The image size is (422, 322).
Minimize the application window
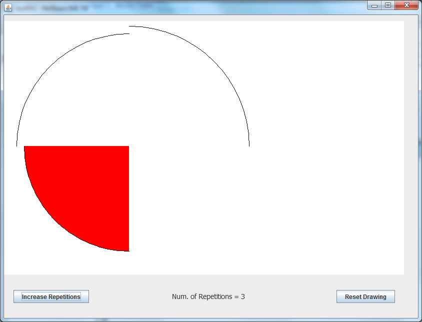tap(374, 5)
